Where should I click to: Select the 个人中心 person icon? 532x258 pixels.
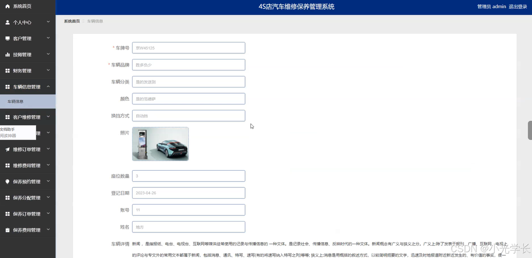click(7, 22)
